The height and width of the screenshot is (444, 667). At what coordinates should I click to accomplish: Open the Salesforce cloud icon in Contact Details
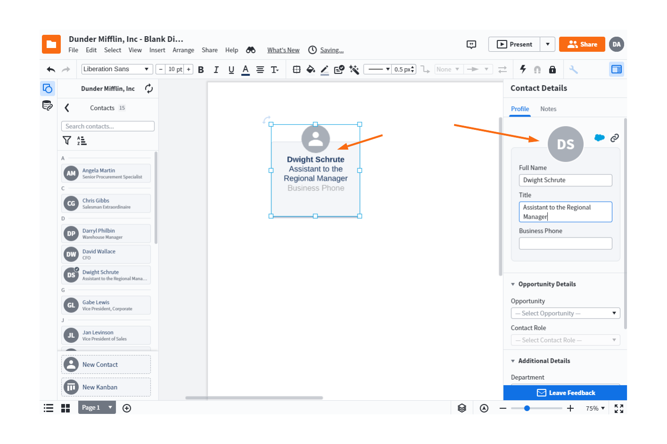(x=599, y=137)
